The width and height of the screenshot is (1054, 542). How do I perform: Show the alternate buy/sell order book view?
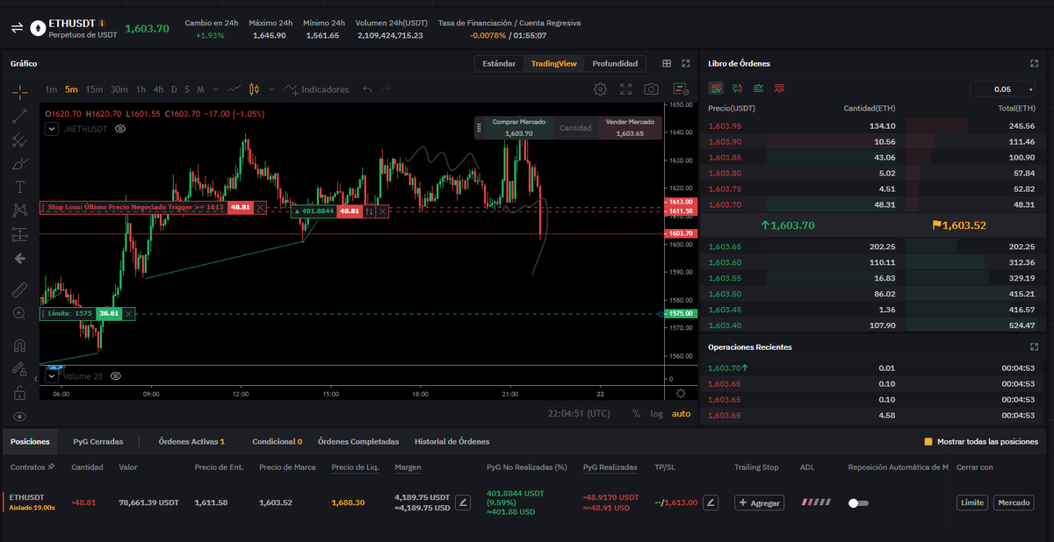tap(737, 89)
